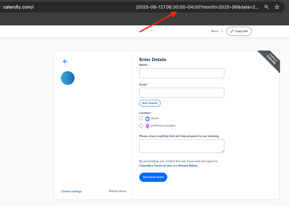Open the Privacy Notice link
Viewport: 289px width, 206px height.
tap(188, 166)
